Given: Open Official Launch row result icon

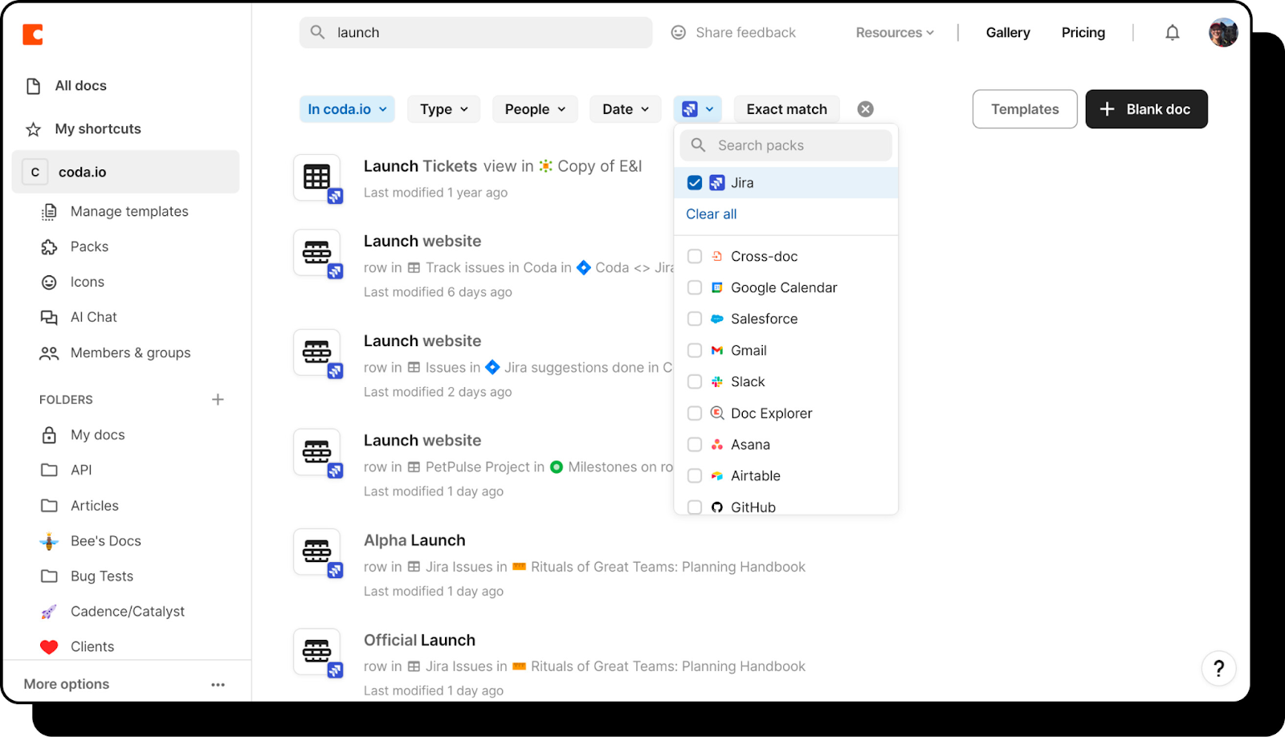Looking at the screenshot, I should tap(317, 652).
